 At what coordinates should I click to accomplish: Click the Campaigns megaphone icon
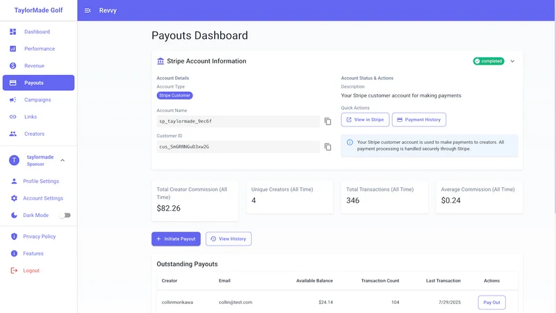[x=13, y=99]
